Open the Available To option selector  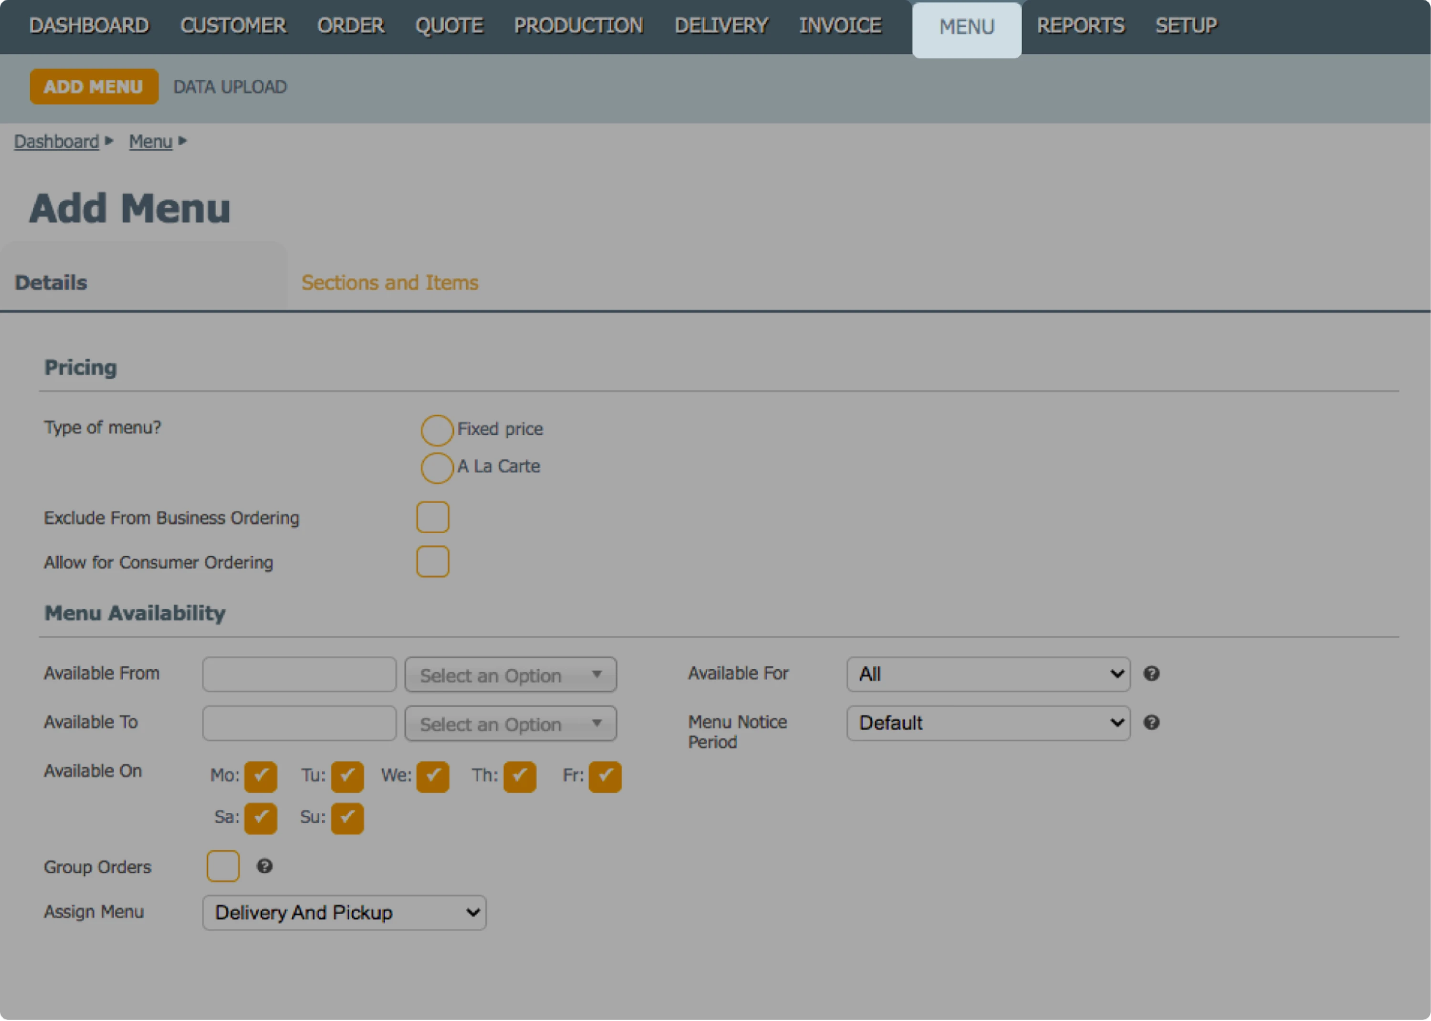click(x=510, y=724)
